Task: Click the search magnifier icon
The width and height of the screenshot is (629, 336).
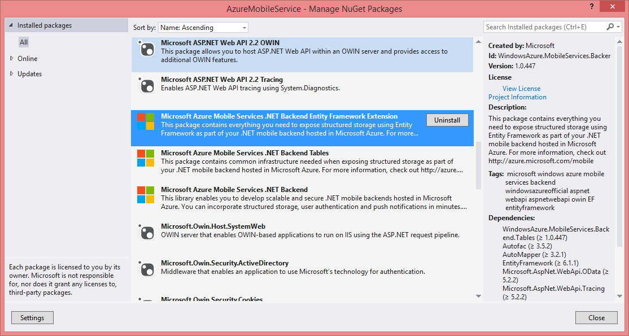Action: tap(610, 27)
